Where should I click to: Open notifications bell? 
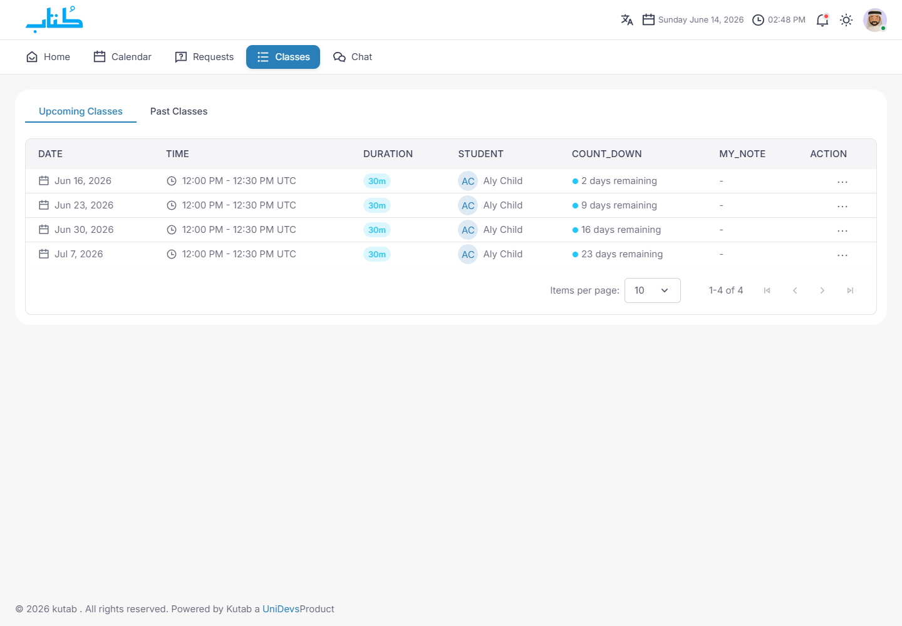pyautogui.click(x=822, y=20)
